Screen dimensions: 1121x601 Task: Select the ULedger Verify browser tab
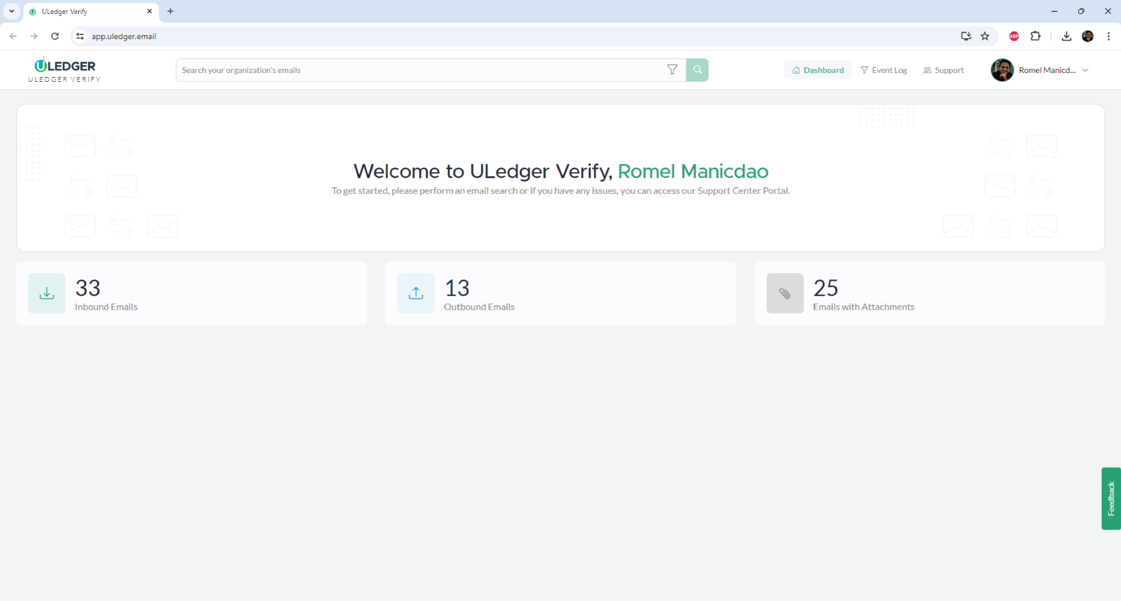(91, 12)
